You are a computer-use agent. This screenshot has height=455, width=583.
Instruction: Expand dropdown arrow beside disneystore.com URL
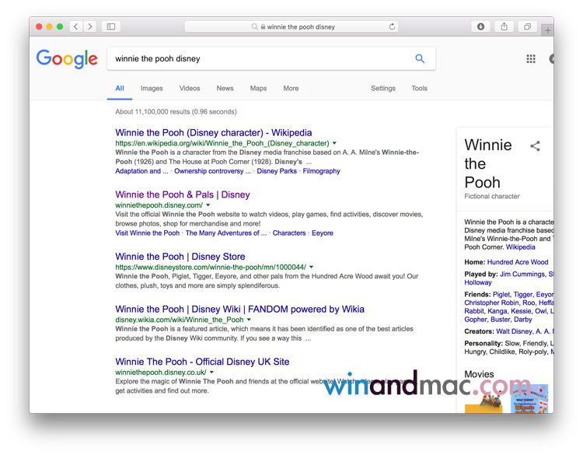[x=311, y=267]
